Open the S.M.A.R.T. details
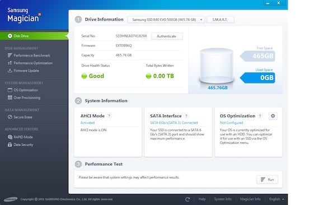Image resolution: width=324 pixels, height=205 pixels. coord(220,20)
